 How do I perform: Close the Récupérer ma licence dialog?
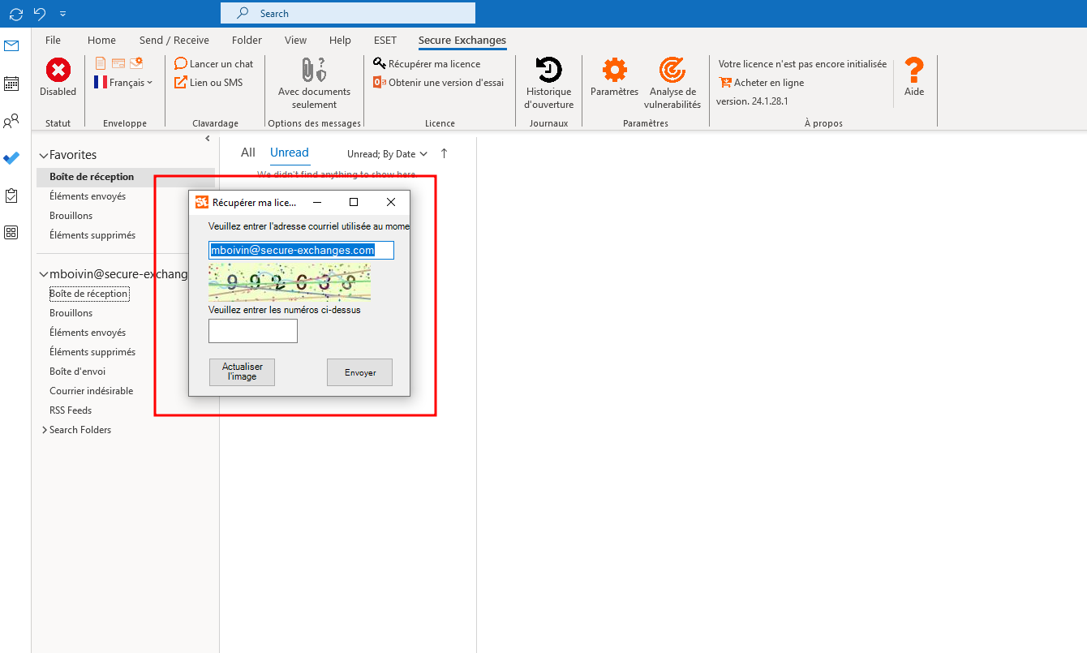click(391, 202)
